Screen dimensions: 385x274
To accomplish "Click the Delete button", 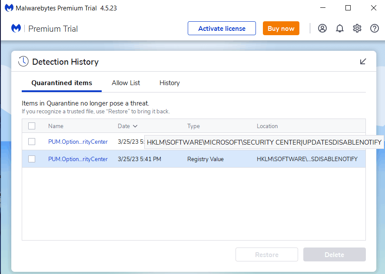I will [x=335, y=254].
